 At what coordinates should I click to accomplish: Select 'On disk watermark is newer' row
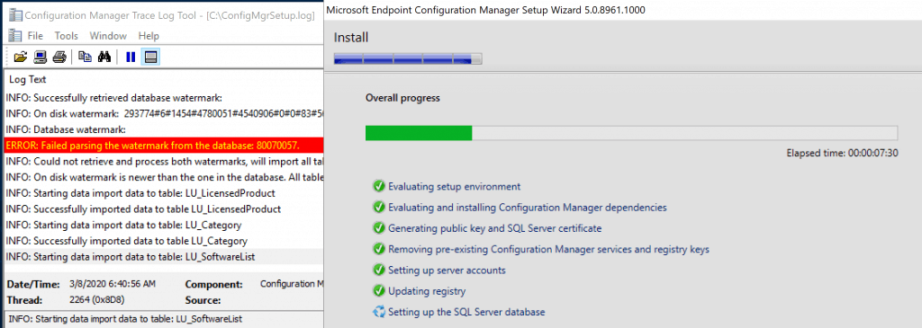click(x=164, y=177)
